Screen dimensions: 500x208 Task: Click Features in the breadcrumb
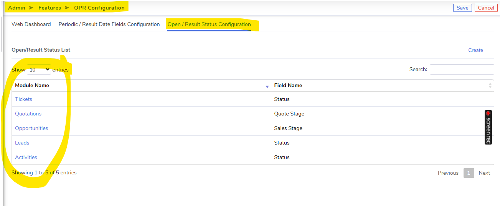[x=50, y=8]
